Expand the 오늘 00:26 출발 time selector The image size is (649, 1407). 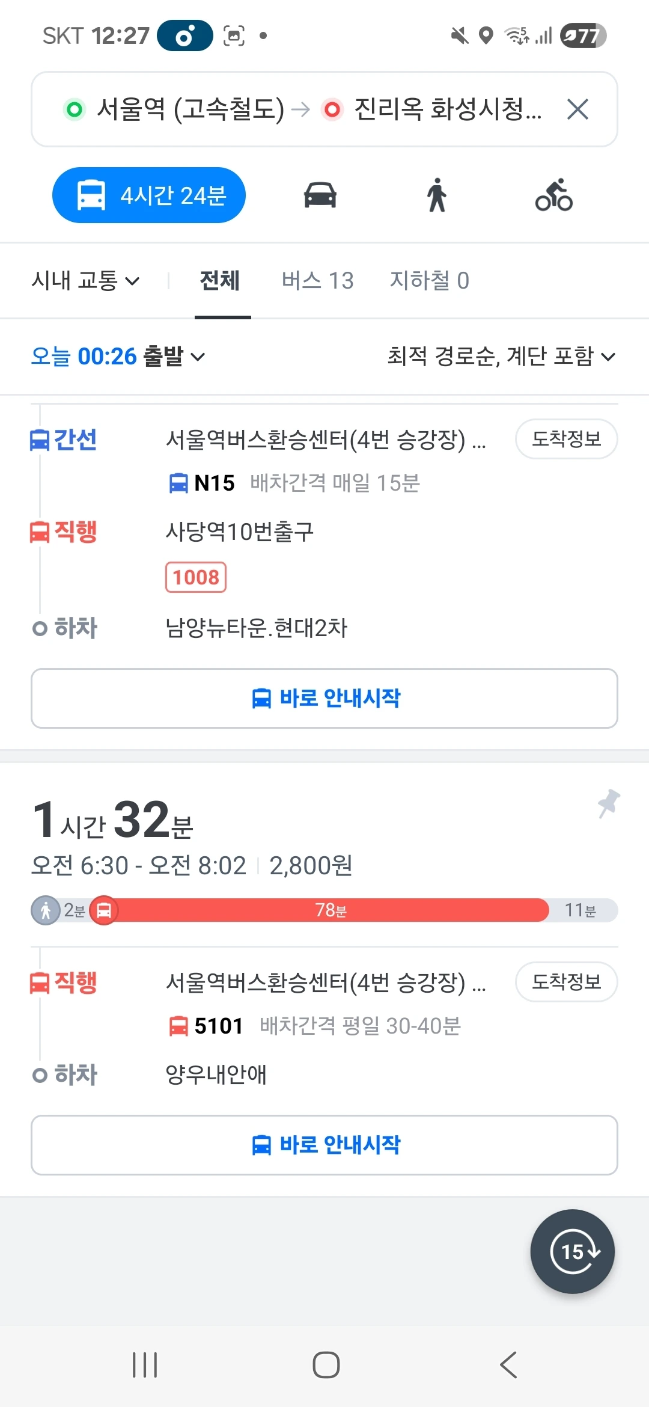(118, 357)
